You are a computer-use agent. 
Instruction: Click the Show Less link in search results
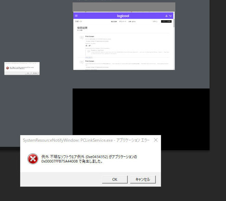click(x=89, y=58)
